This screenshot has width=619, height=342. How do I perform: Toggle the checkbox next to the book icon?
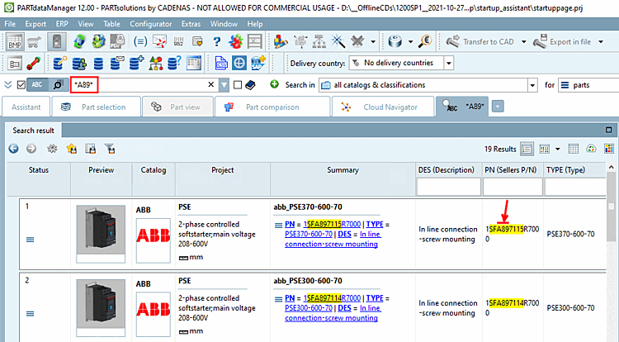238,85
